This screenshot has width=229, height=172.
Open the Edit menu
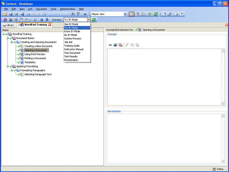click(x=14, y=9)
